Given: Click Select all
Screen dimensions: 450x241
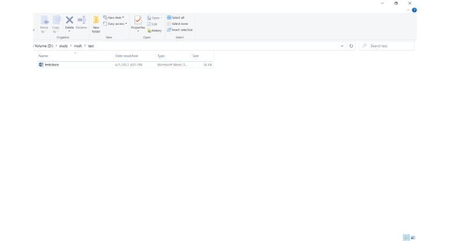Looking at the screenshot, I should tap(176, 17).
